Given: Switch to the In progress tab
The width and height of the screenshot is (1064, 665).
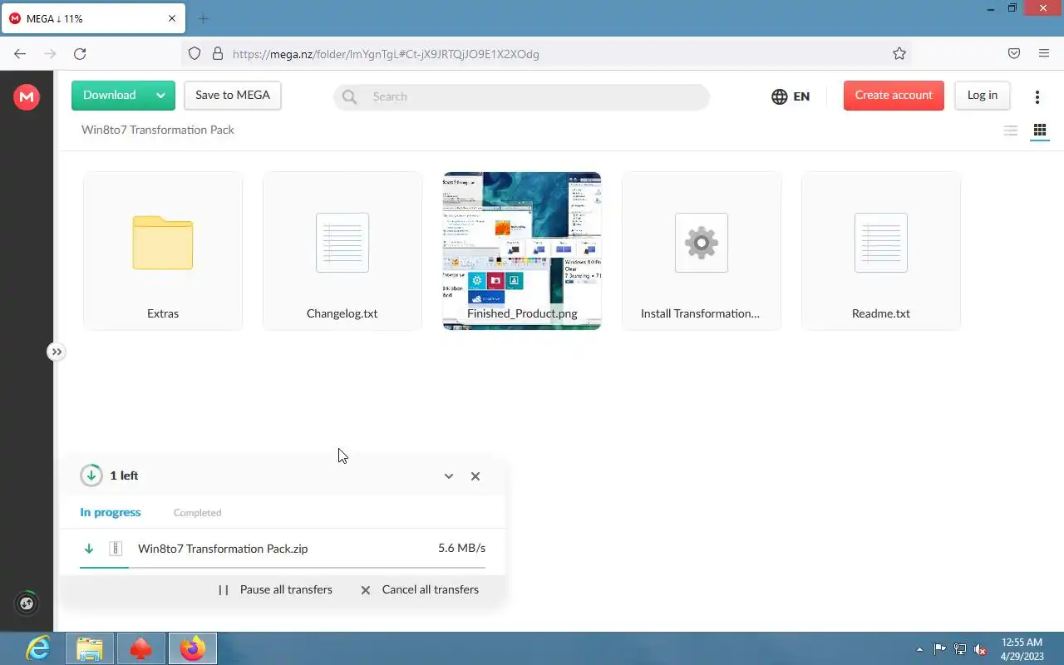Looking at the screenshot, I should tap(111, 513).
